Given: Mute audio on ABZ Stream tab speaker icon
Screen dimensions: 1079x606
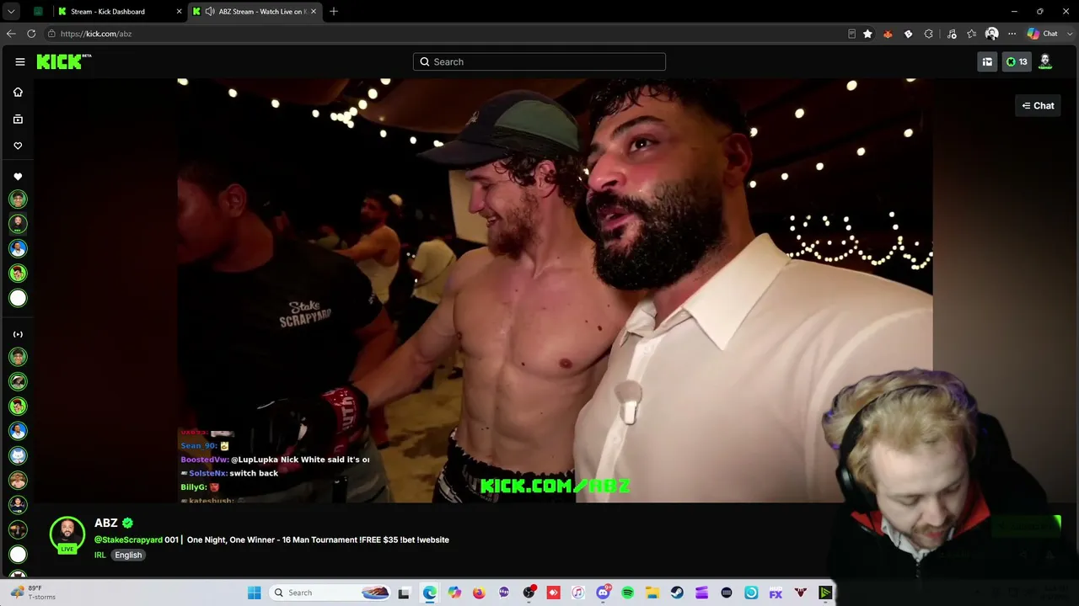Looking at the screenshot, I should coord(209,11).
